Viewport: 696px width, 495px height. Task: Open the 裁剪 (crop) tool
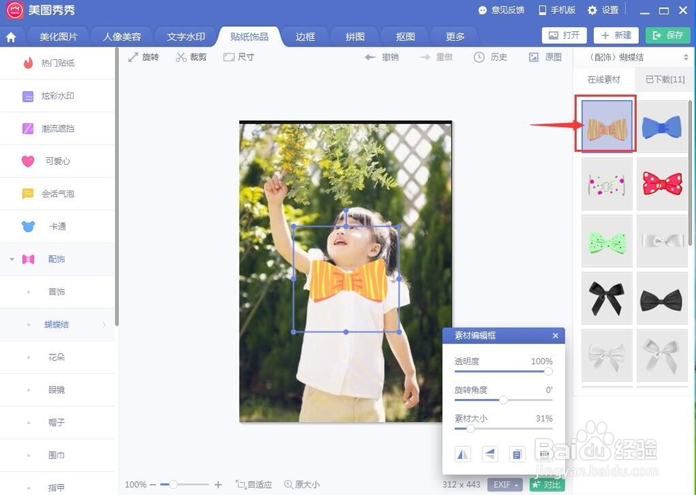click(192, 57)
